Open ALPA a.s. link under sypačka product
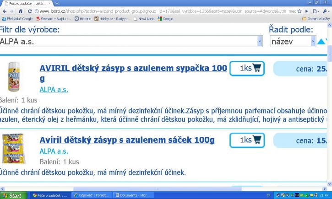The height and width of the screenshot is (199, 332). (x=54, y=90)
